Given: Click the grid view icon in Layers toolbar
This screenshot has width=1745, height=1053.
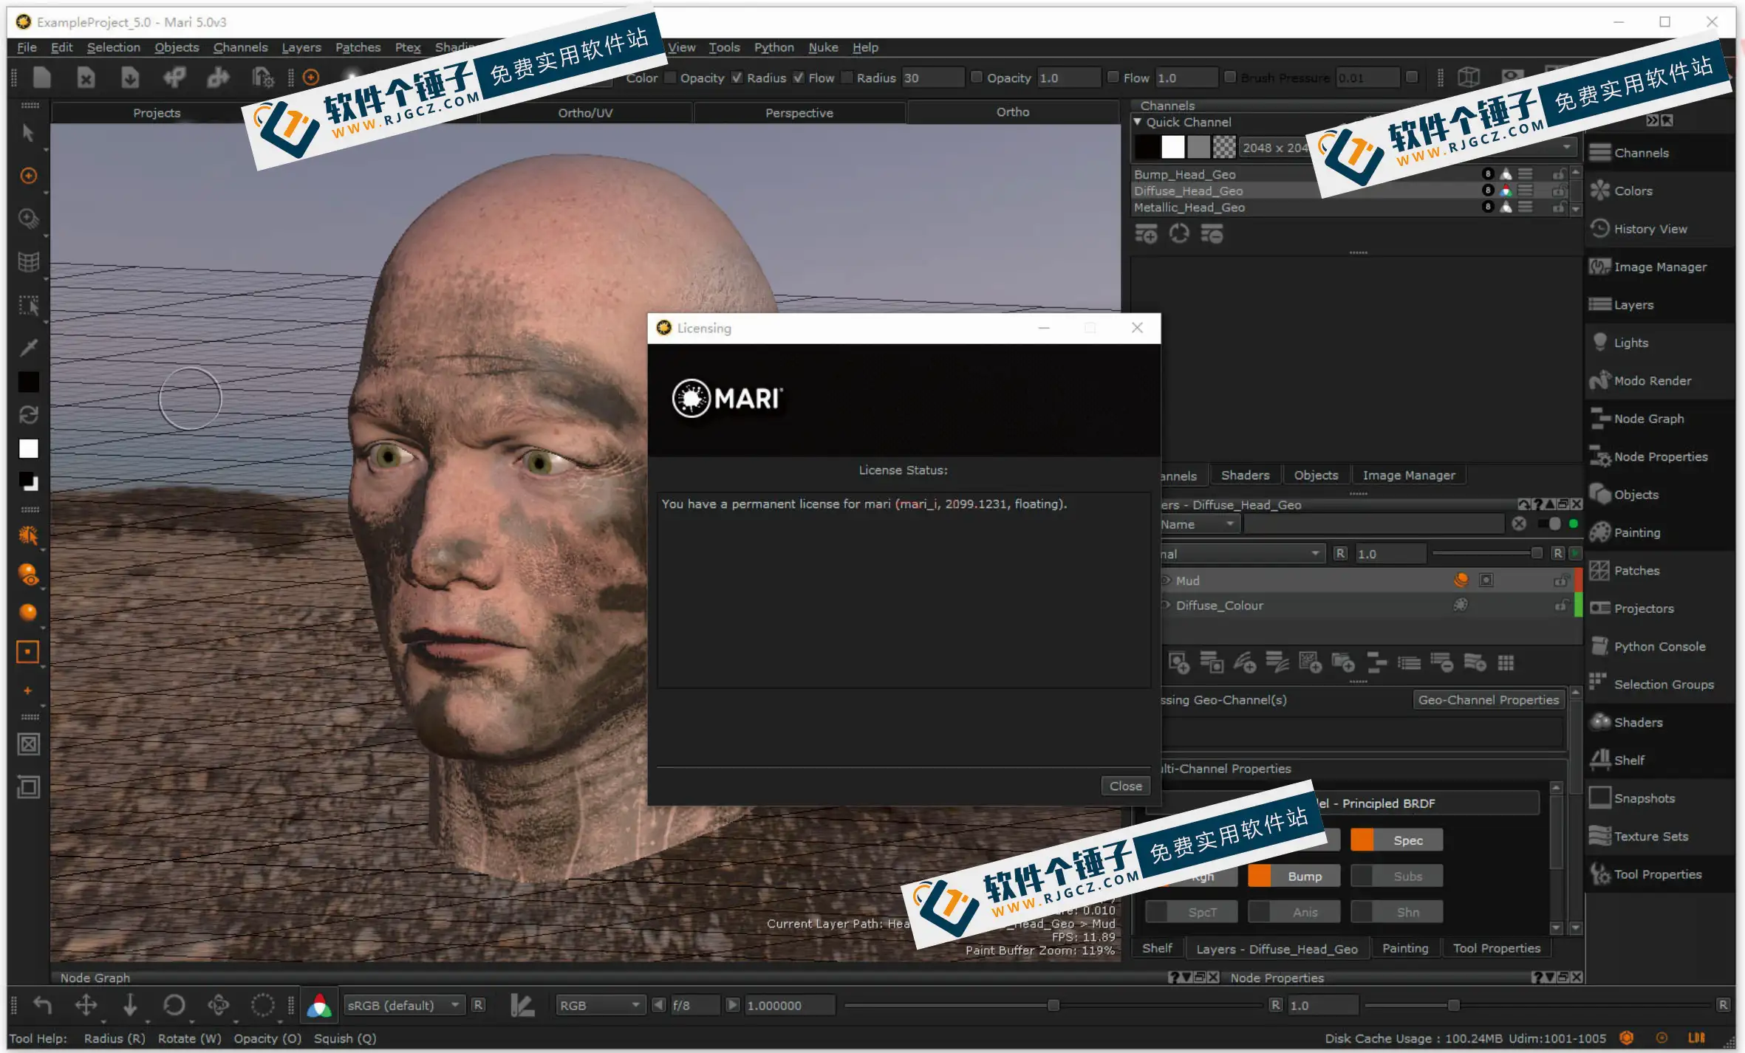Looking at the screenshot, I should (1506, 662).
